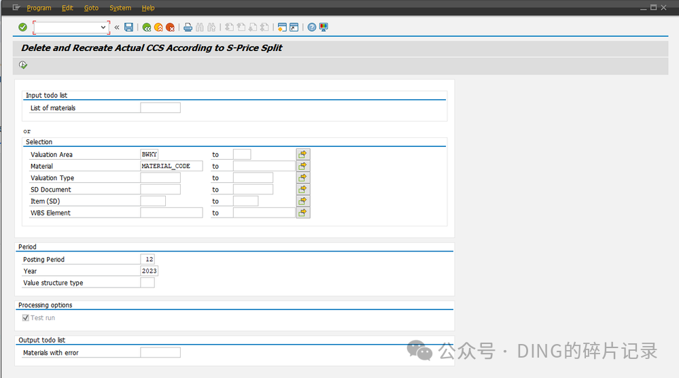Click the SD Document from field
The height and width of the screenshot is (378, 679).
tap(160, 189)
